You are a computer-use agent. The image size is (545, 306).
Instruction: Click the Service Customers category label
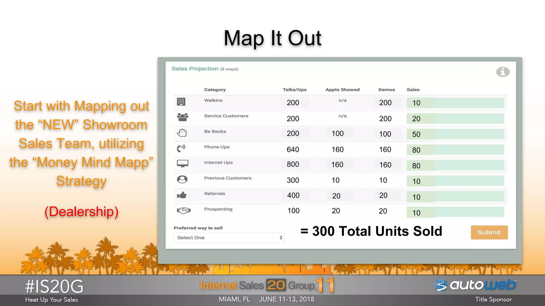tap(226, 116)
